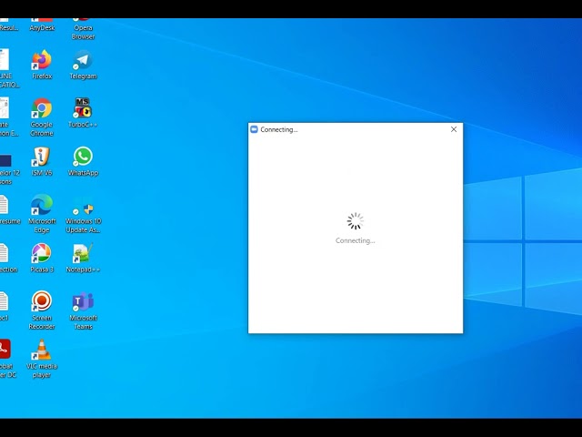This screenshot has width=582, height=437.
Task: Click the Connecting title bar text
Action: (x=279, y=129)
